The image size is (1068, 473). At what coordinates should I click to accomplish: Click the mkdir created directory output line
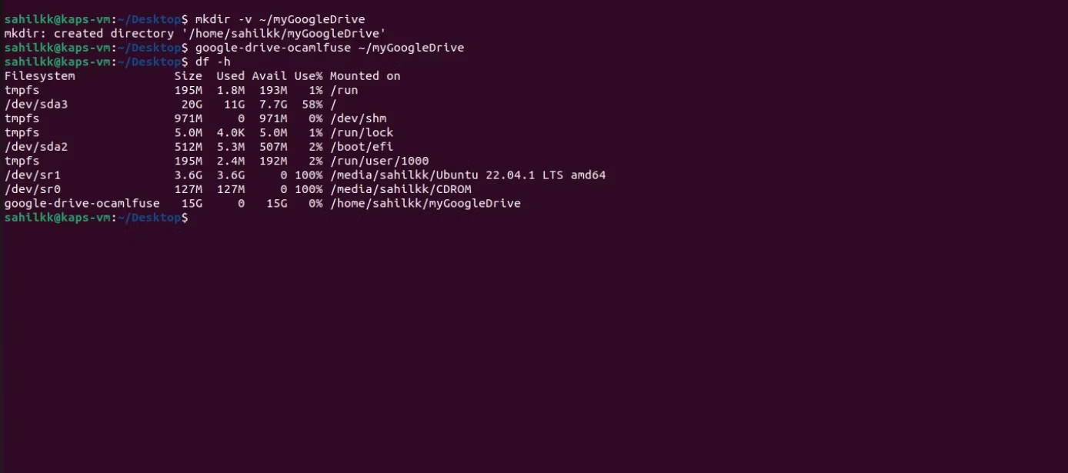[x=195, y=34]
